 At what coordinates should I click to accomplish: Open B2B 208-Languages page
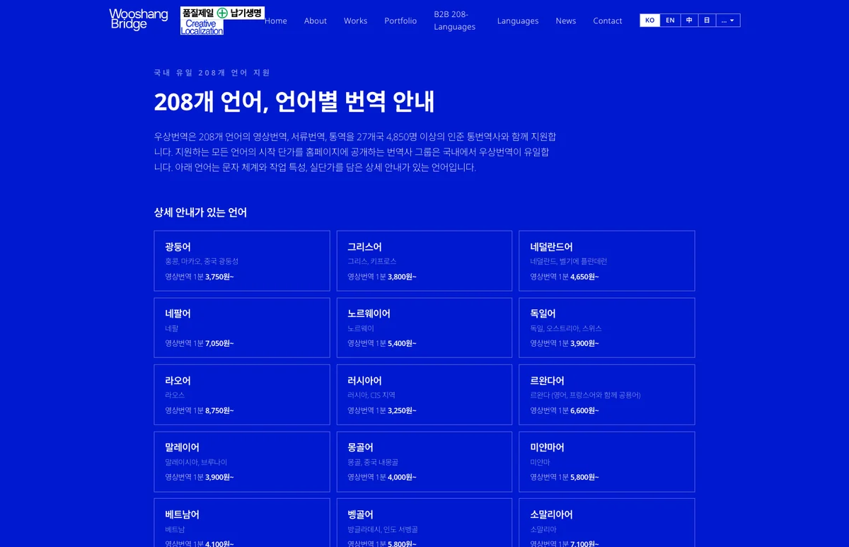click(x=455, y=21)
